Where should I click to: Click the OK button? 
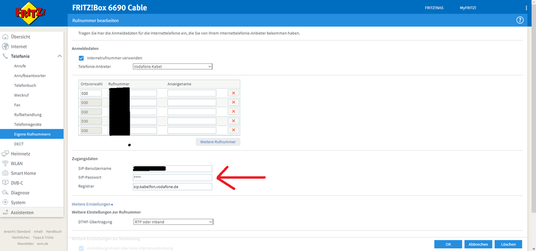[x=448, y=244]
